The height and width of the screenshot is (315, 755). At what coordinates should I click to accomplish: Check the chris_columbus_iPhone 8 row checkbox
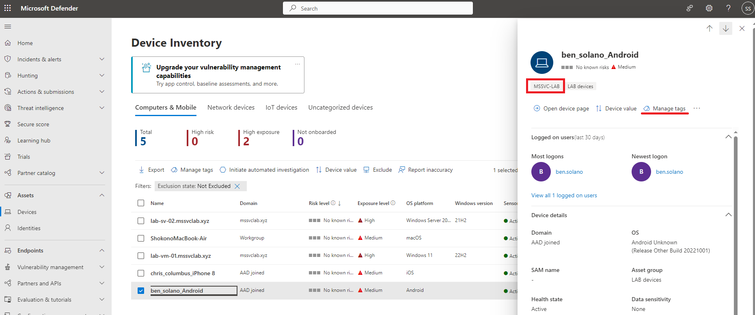pyautogui.click(x=141, y=273)
